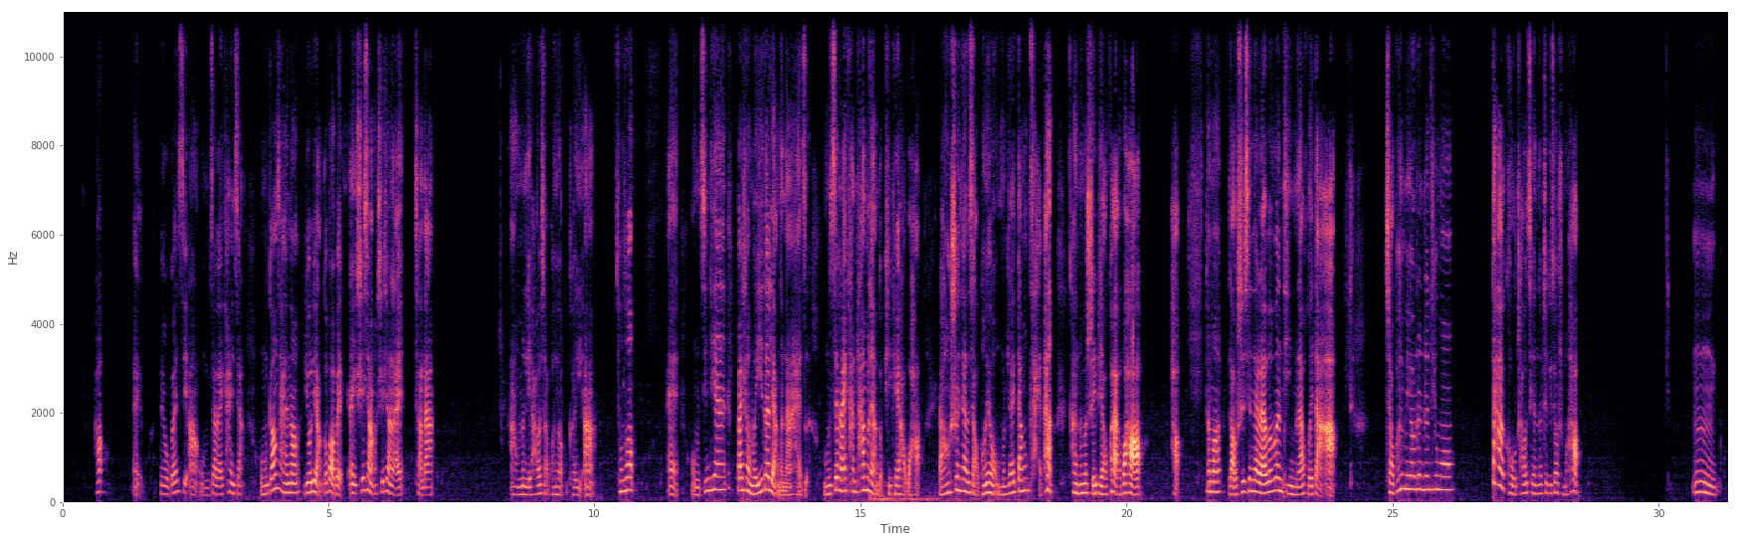The image size is (1738, 543).
Task: Click the 2000 Hz axis label
Action: tap(42, 413)
